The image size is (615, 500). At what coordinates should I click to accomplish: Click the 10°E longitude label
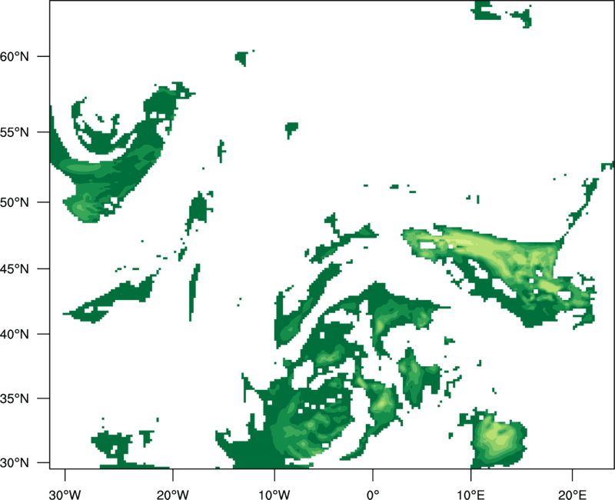pos(470,495)
